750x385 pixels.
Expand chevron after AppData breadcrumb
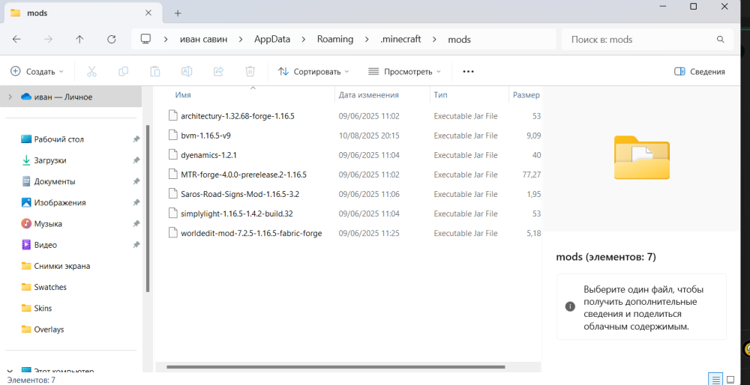pos(304,40)
